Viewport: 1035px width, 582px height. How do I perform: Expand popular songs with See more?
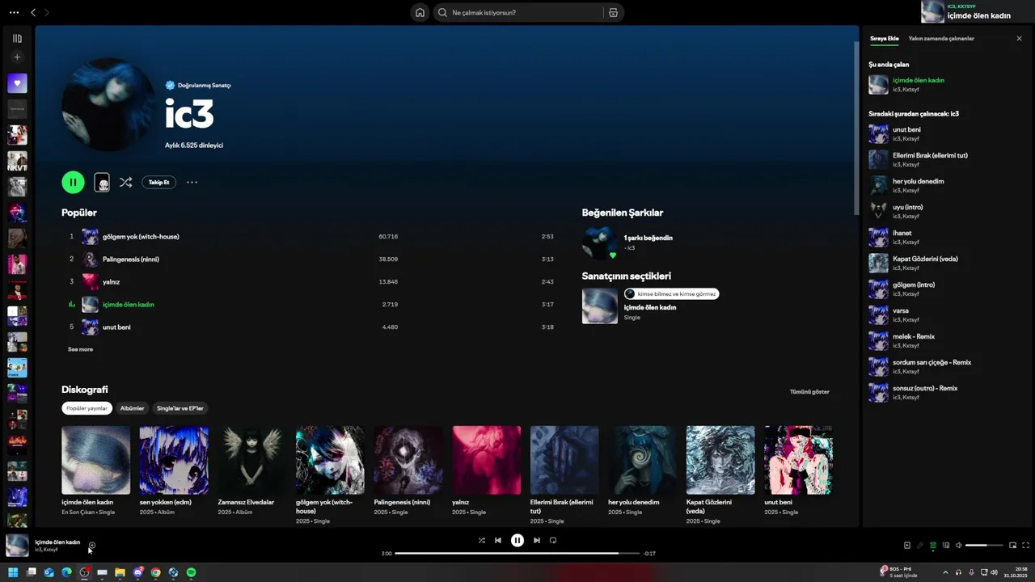click(x=80, y=349)
